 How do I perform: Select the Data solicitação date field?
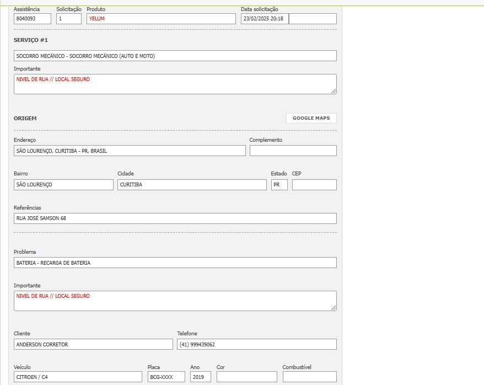tap(265, 19)
